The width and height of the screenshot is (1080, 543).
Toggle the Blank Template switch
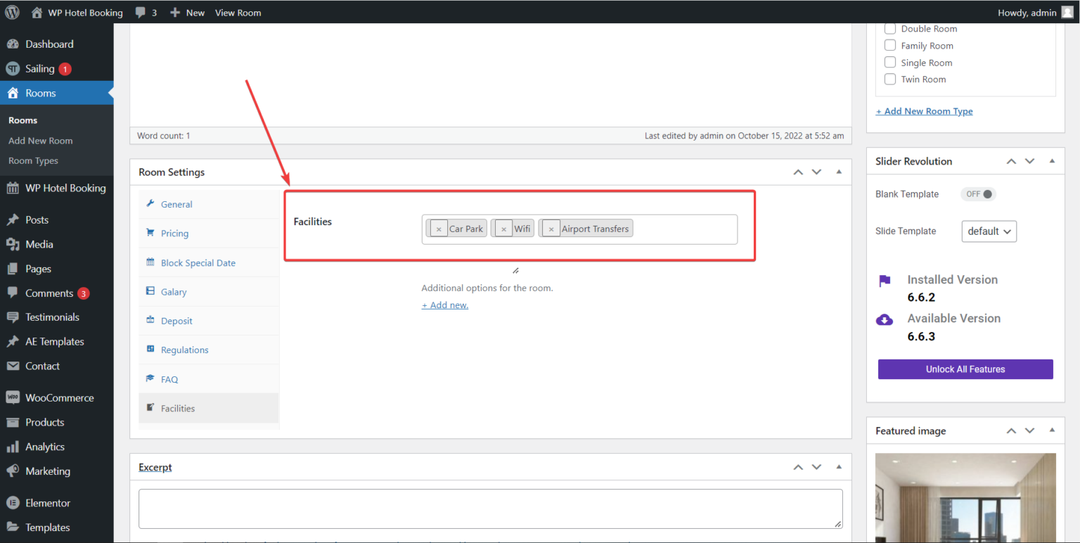click(x=979, y=194)
